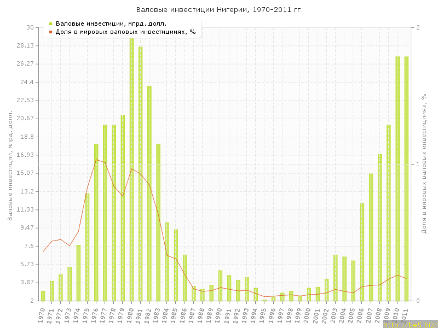Toggle the 'Валовые инвестиции, млрд. долл.' legend entry

coord(111,24)
